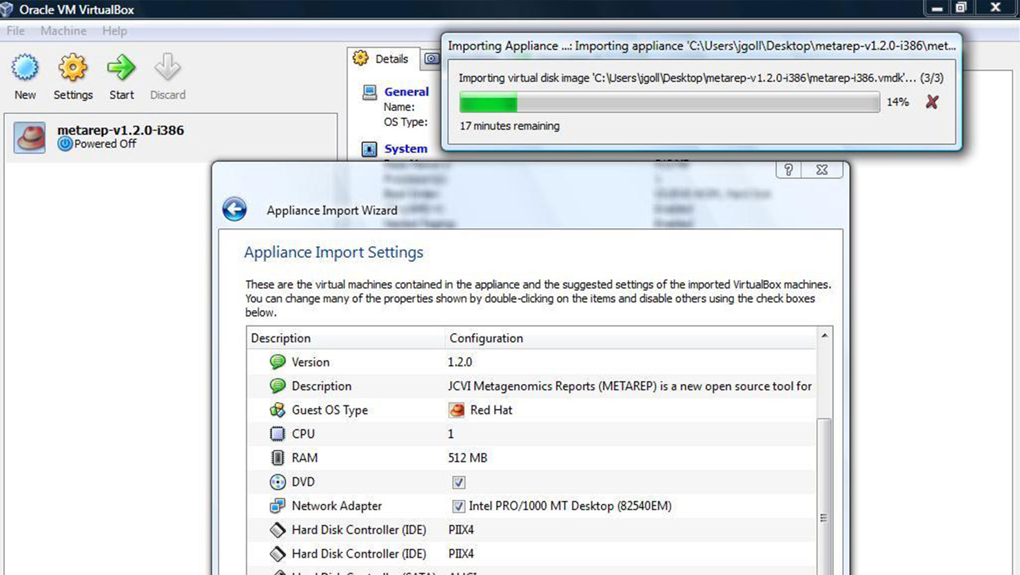The width and height of the screenshot is (1020, 575).
Task: Select the Red Hat guest OS icon
Action: pyautogui.click(x=456, y=410)
